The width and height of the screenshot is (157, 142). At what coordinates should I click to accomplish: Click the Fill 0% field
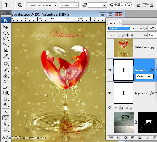click(x=152, y=35)
